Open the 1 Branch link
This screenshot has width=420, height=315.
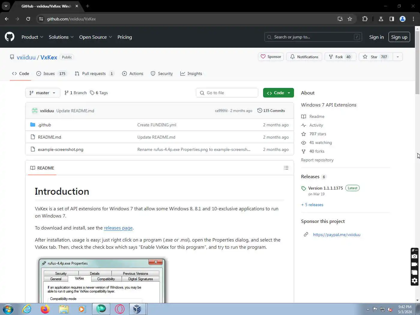click(76, 93)
